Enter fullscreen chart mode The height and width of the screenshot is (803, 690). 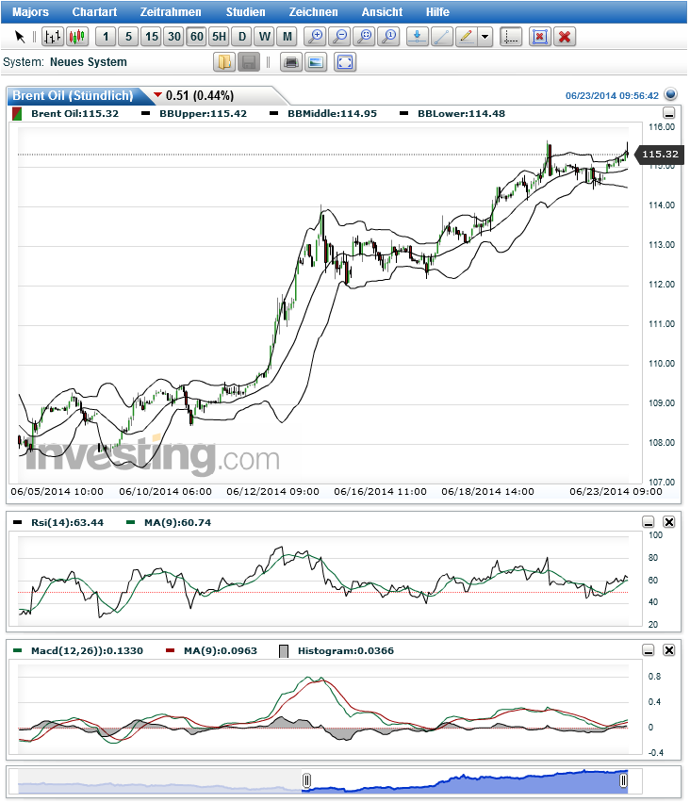(345, 62)
